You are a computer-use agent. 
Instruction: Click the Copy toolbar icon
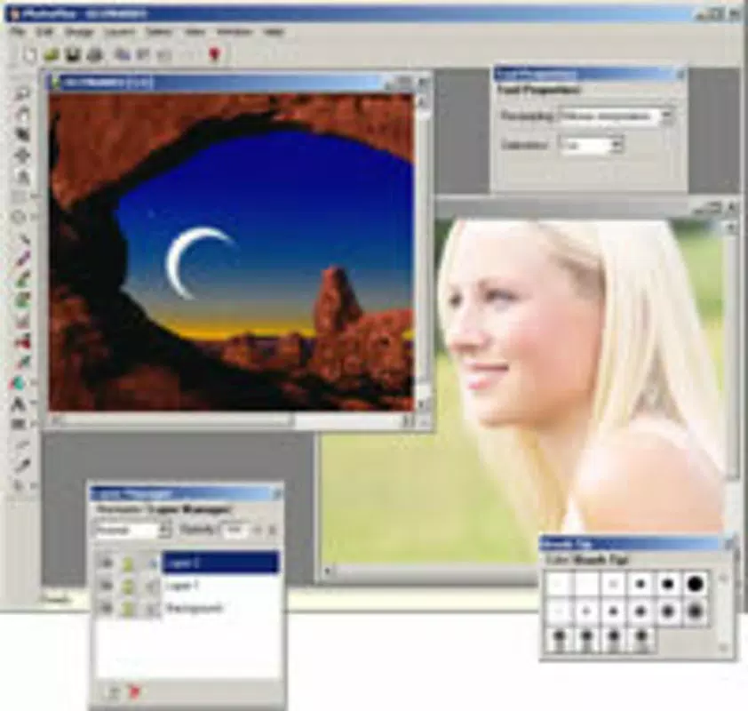coord(123,55)
